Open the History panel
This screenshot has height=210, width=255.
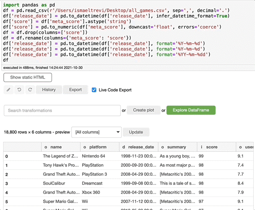pos(49,90)
